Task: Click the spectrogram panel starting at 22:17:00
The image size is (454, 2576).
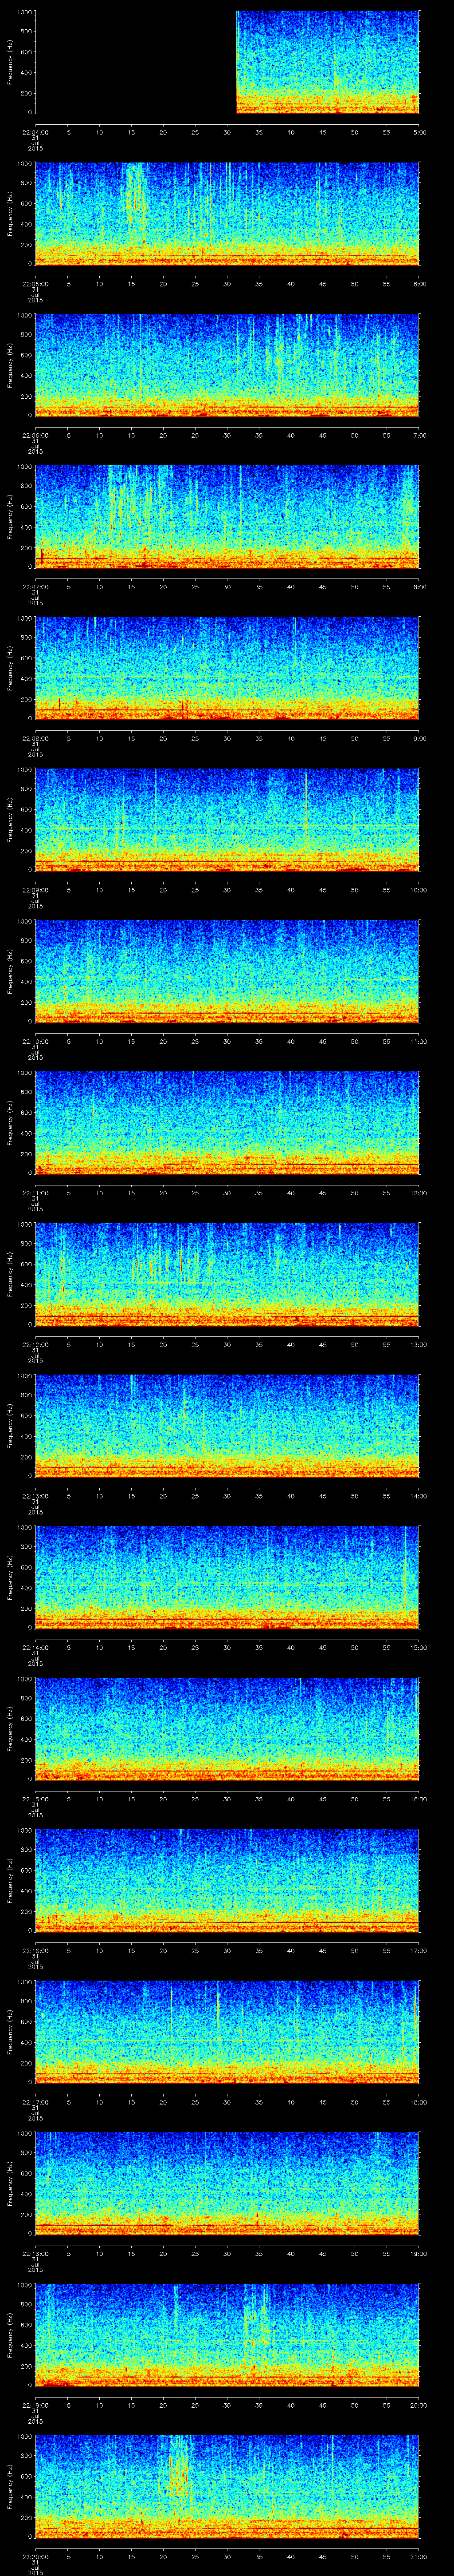Action: 227,2032
